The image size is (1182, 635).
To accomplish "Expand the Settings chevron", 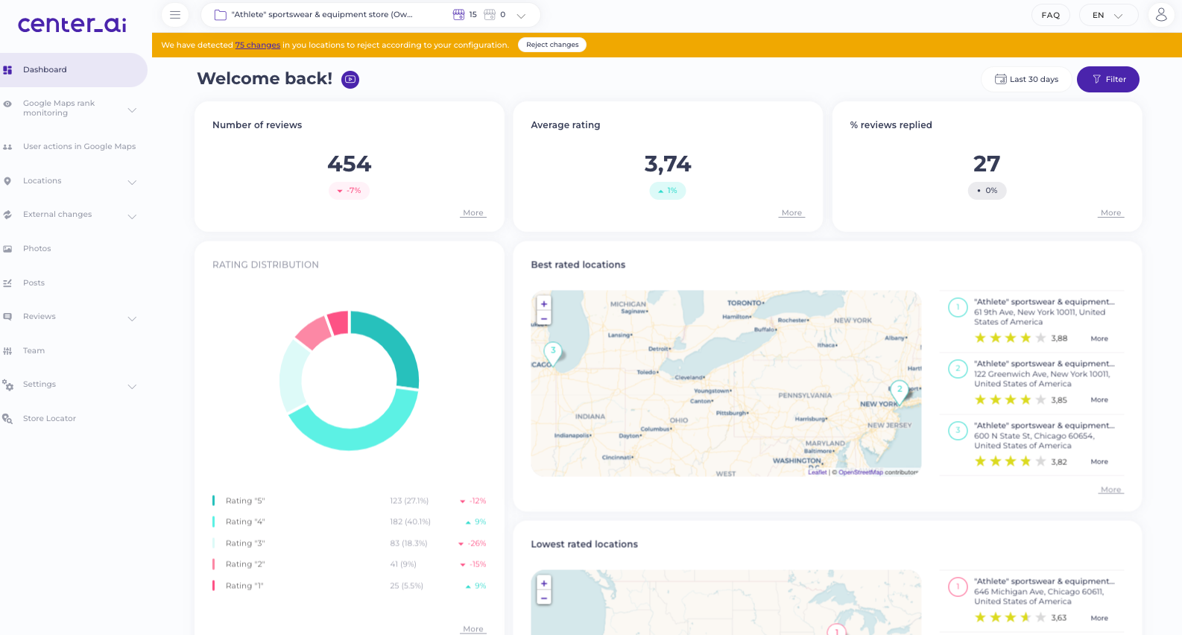I will [132, 387].
